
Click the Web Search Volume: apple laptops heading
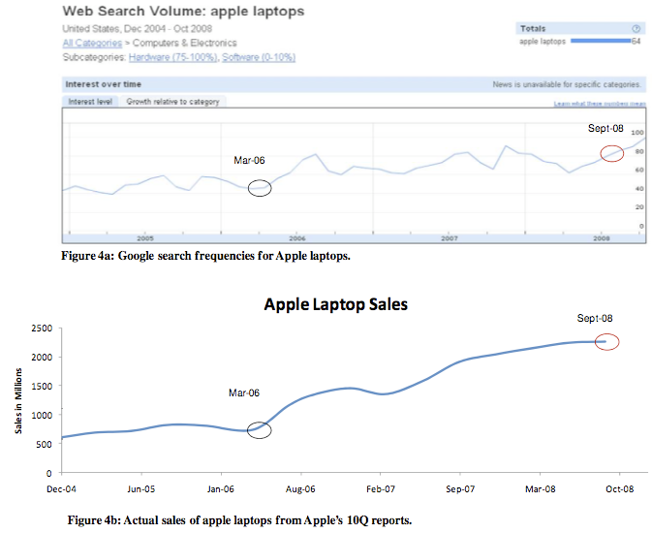coord(183,11)
